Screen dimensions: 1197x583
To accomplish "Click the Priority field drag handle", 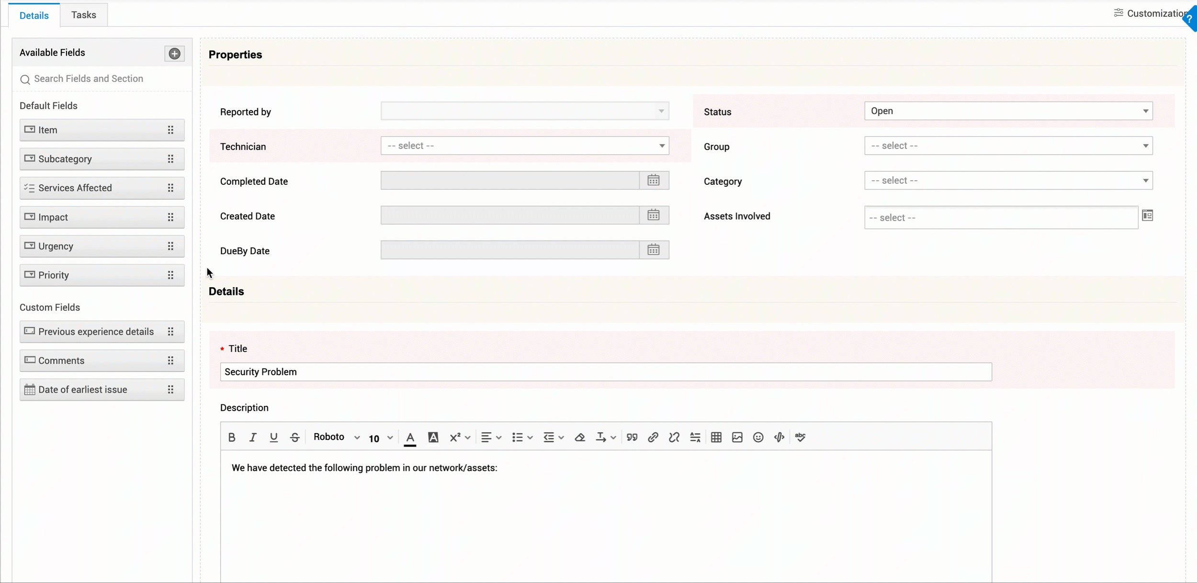I will coord(170,275).
